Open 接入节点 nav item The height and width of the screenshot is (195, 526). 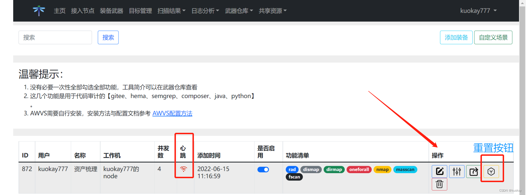[x=83, y=11]
